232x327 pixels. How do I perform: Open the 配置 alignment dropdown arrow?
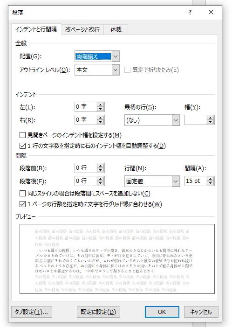(x=116, y=56)
